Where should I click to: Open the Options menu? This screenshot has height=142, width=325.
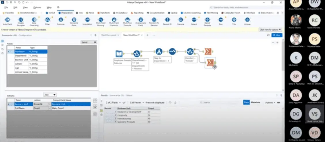(x=37, y=8)
